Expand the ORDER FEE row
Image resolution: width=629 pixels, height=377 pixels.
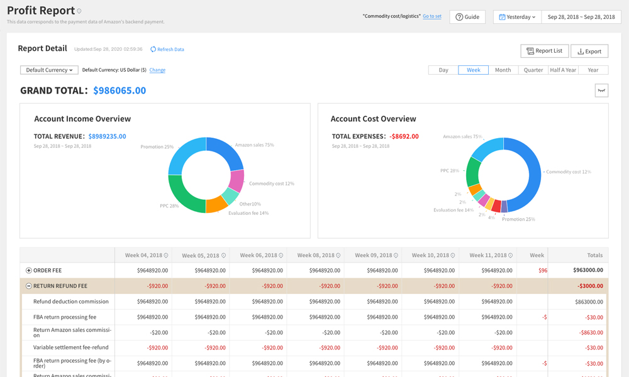(28, 271)
